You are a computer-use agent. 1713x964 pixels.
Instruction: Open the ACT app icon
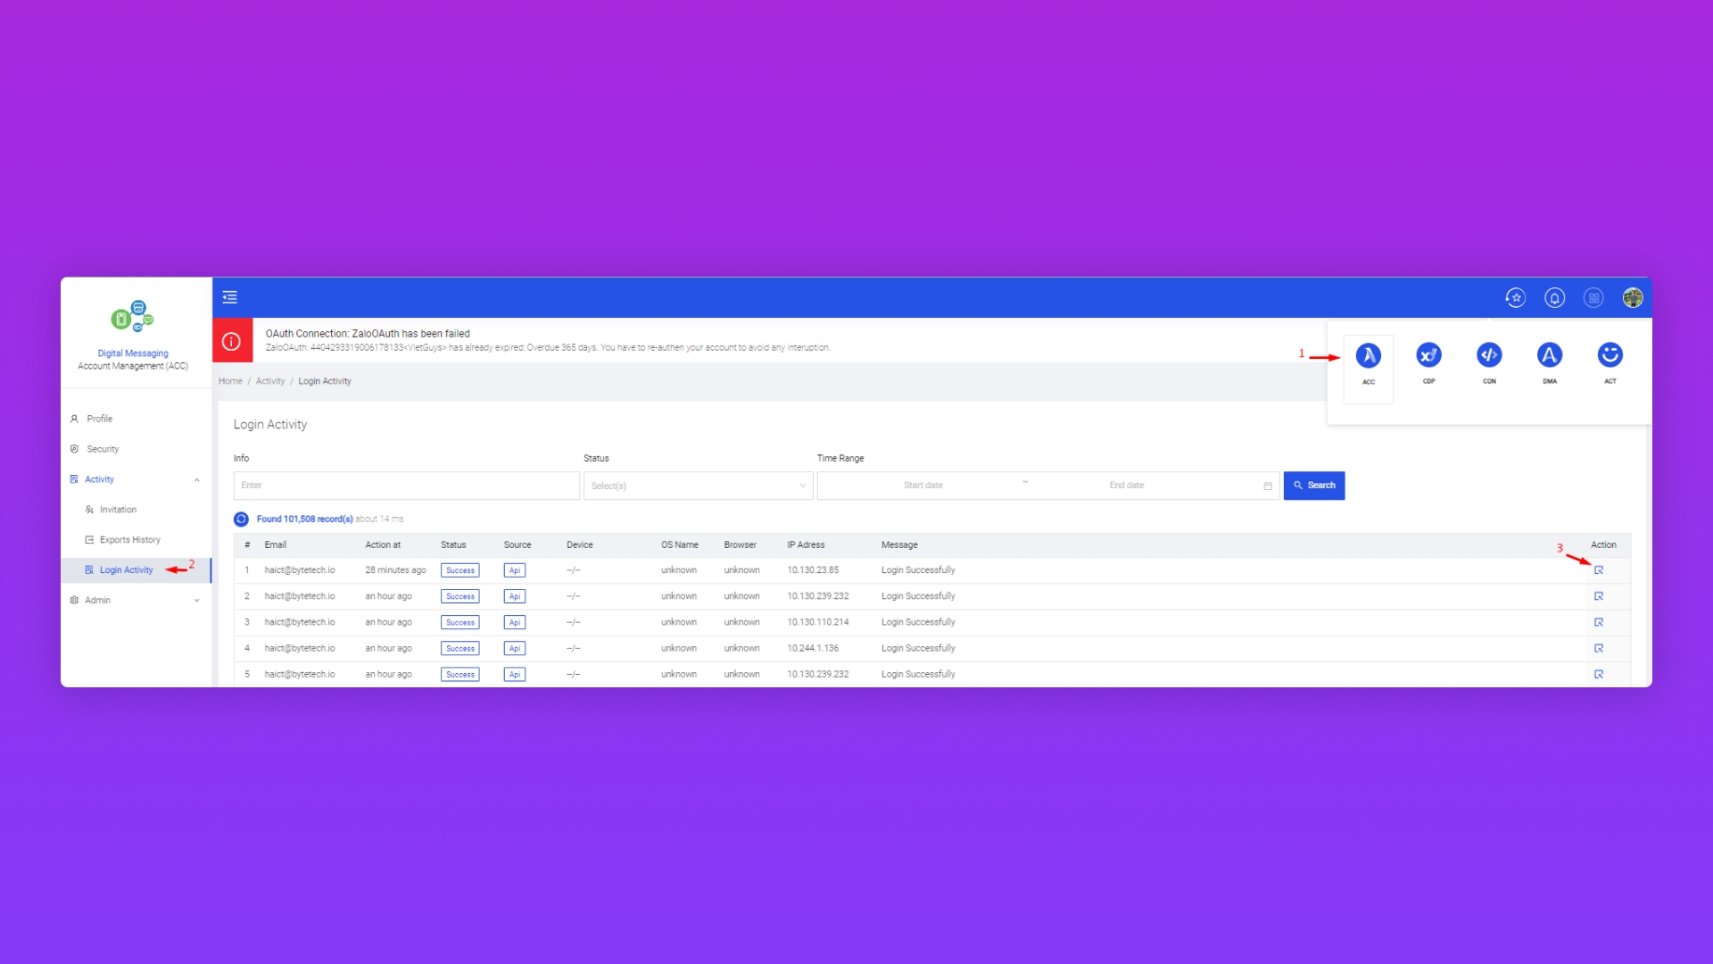[x=1610, y=356]
